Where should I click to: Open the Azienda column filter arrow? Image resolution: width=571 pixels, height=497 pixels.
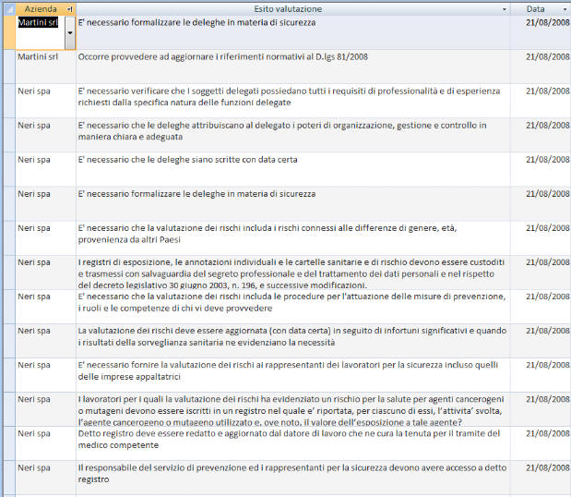point(71,8)
